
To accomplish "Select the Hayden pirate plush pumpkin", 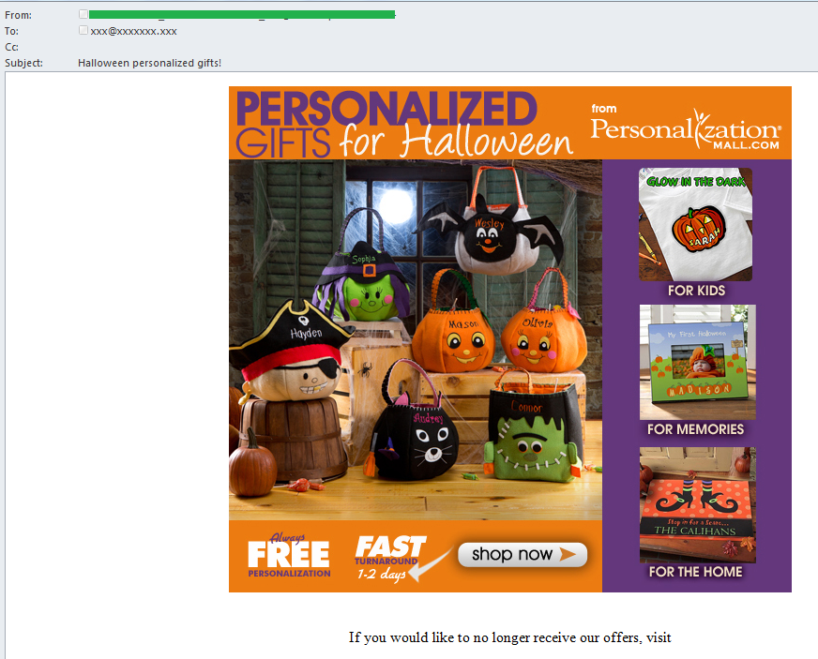I will click(x=290, y=352).
